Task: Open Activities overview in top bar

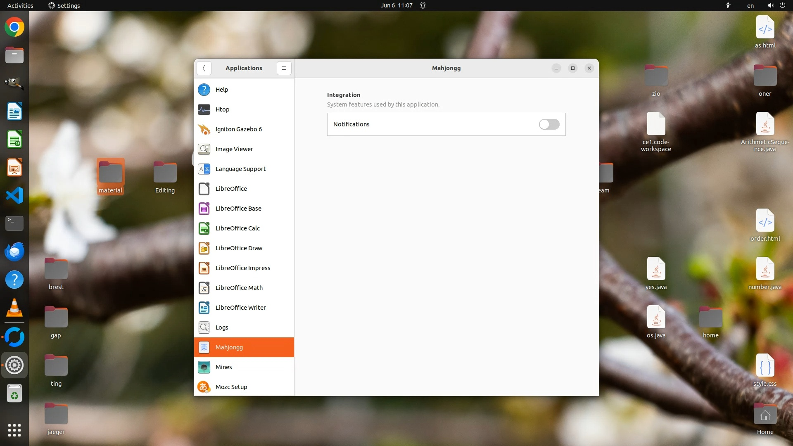Action: tap(20, 5)
